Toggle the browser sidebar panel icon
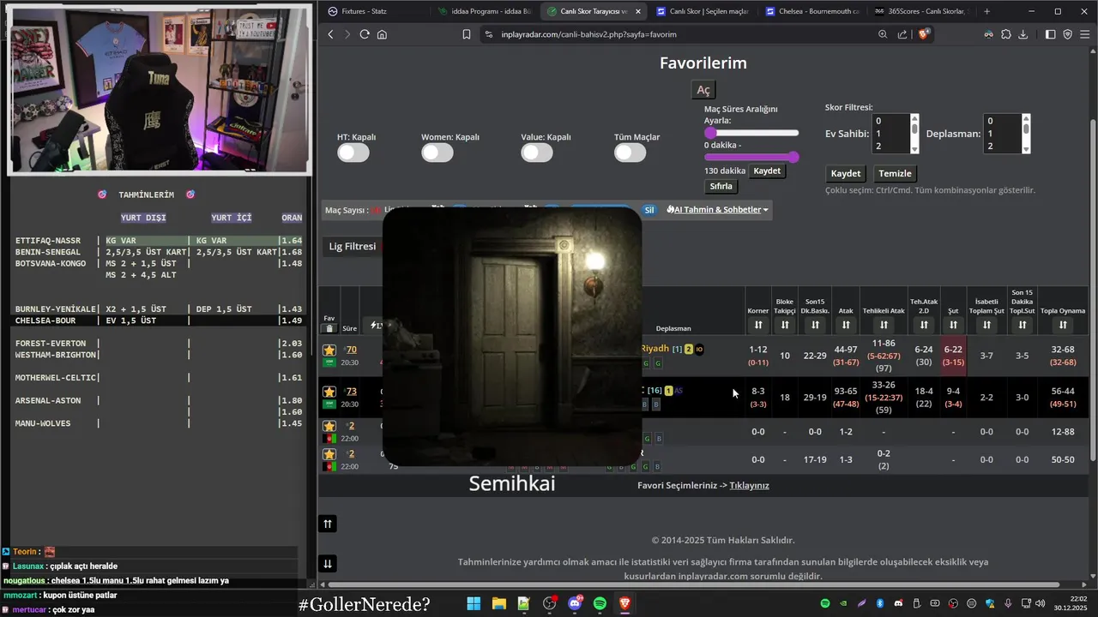Image resolution: width=1098 pixels, height=617 pixels. coord(1051,34)
